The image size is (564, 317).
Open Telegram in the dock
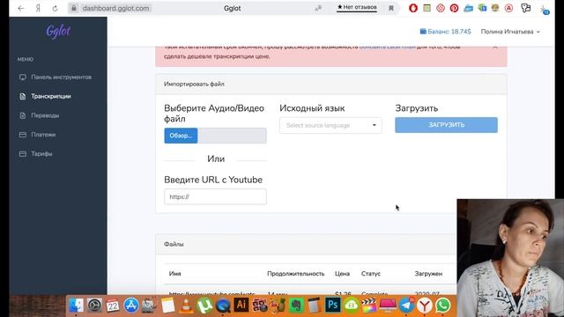pyautogui.click(x=406, y=306)
